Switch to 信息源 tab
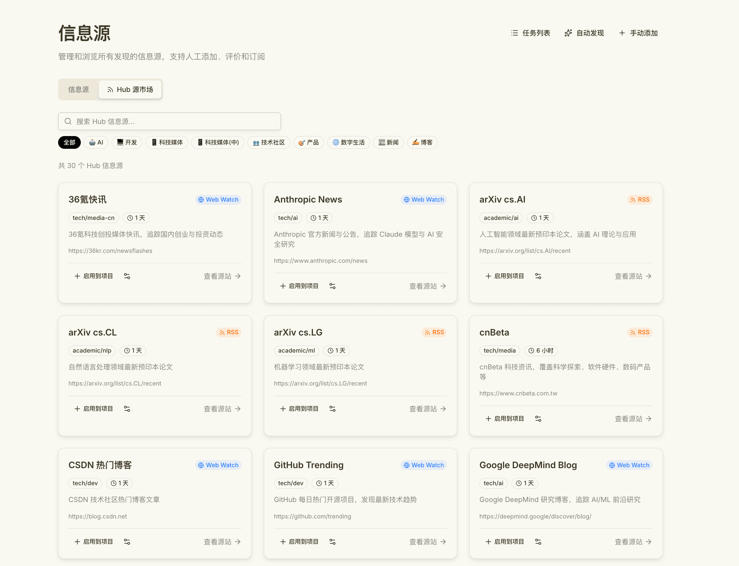 coord(79,89)
